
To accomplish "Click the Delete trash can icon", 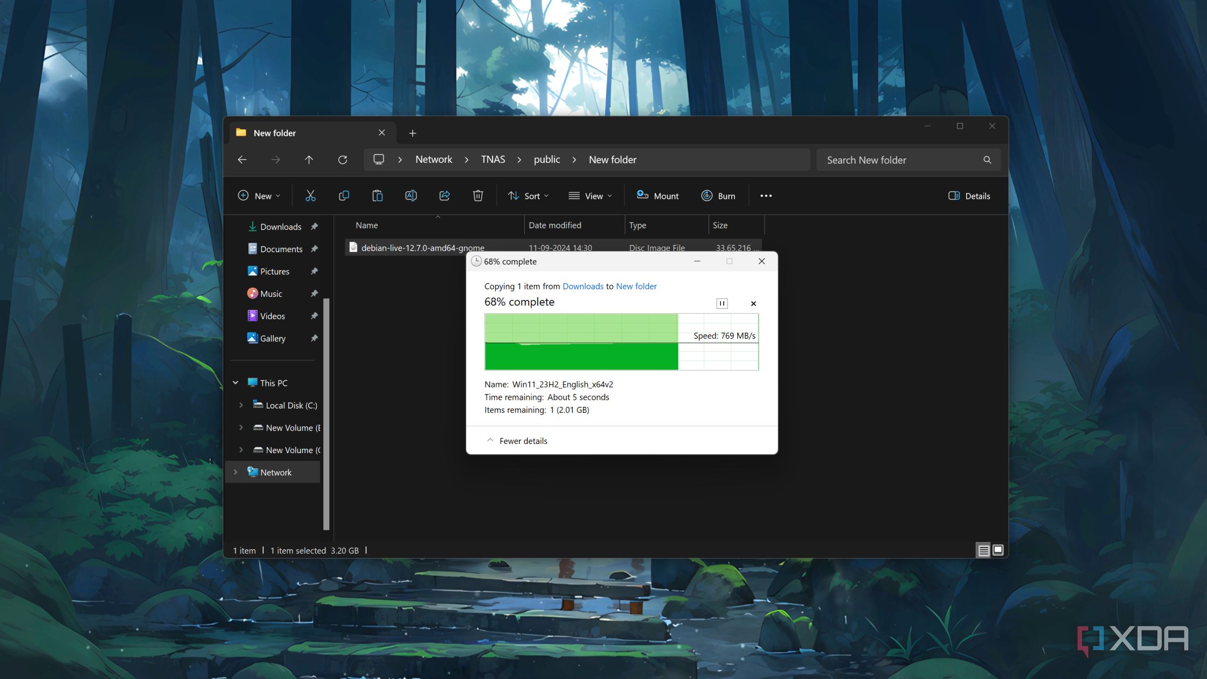I will [x=478, y=196].
